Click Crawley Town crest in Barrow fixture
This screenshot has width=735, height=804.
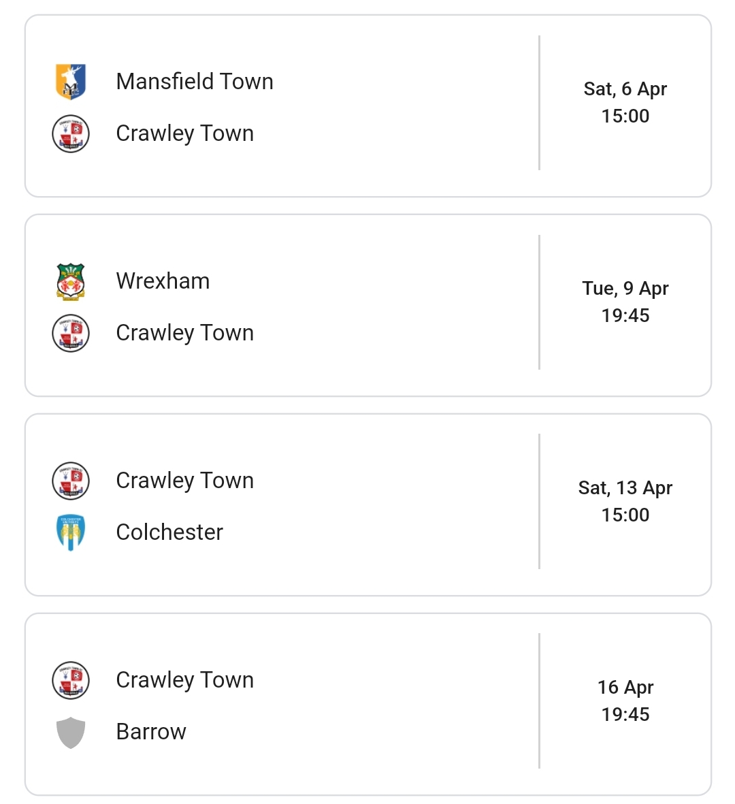tap(71, 680)
